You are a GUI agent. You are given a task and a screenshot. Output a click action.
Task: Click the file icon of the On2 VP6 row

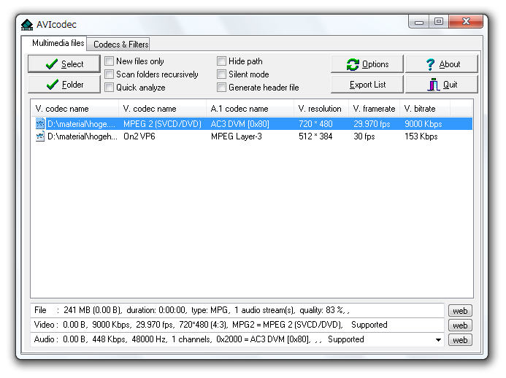[40, 136]
